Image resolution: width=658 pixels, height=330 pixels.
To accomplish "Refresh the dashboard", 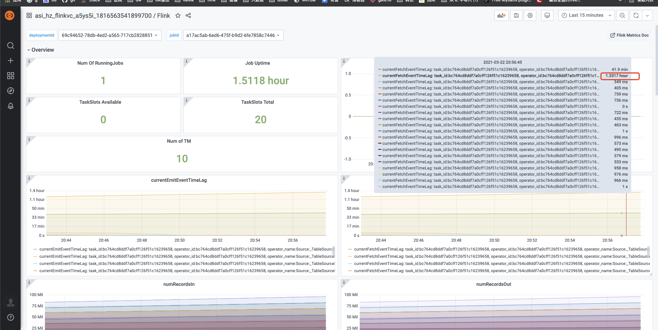I will (636, 15).
